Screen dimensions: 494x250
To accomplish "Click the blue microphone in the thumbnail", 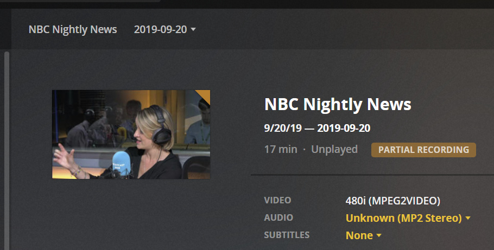I will coord(121,164).
